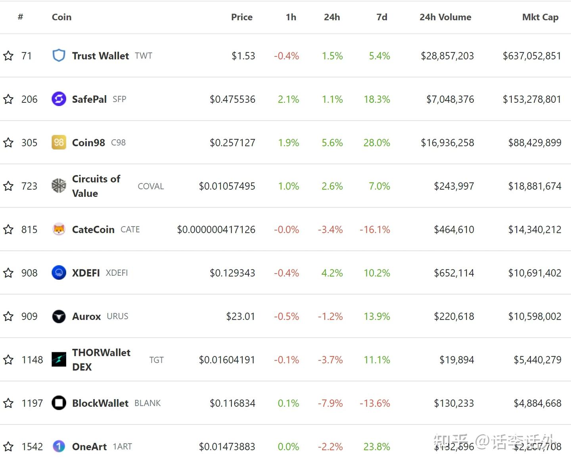Sort by Mkt Cap column

point(540,17)
